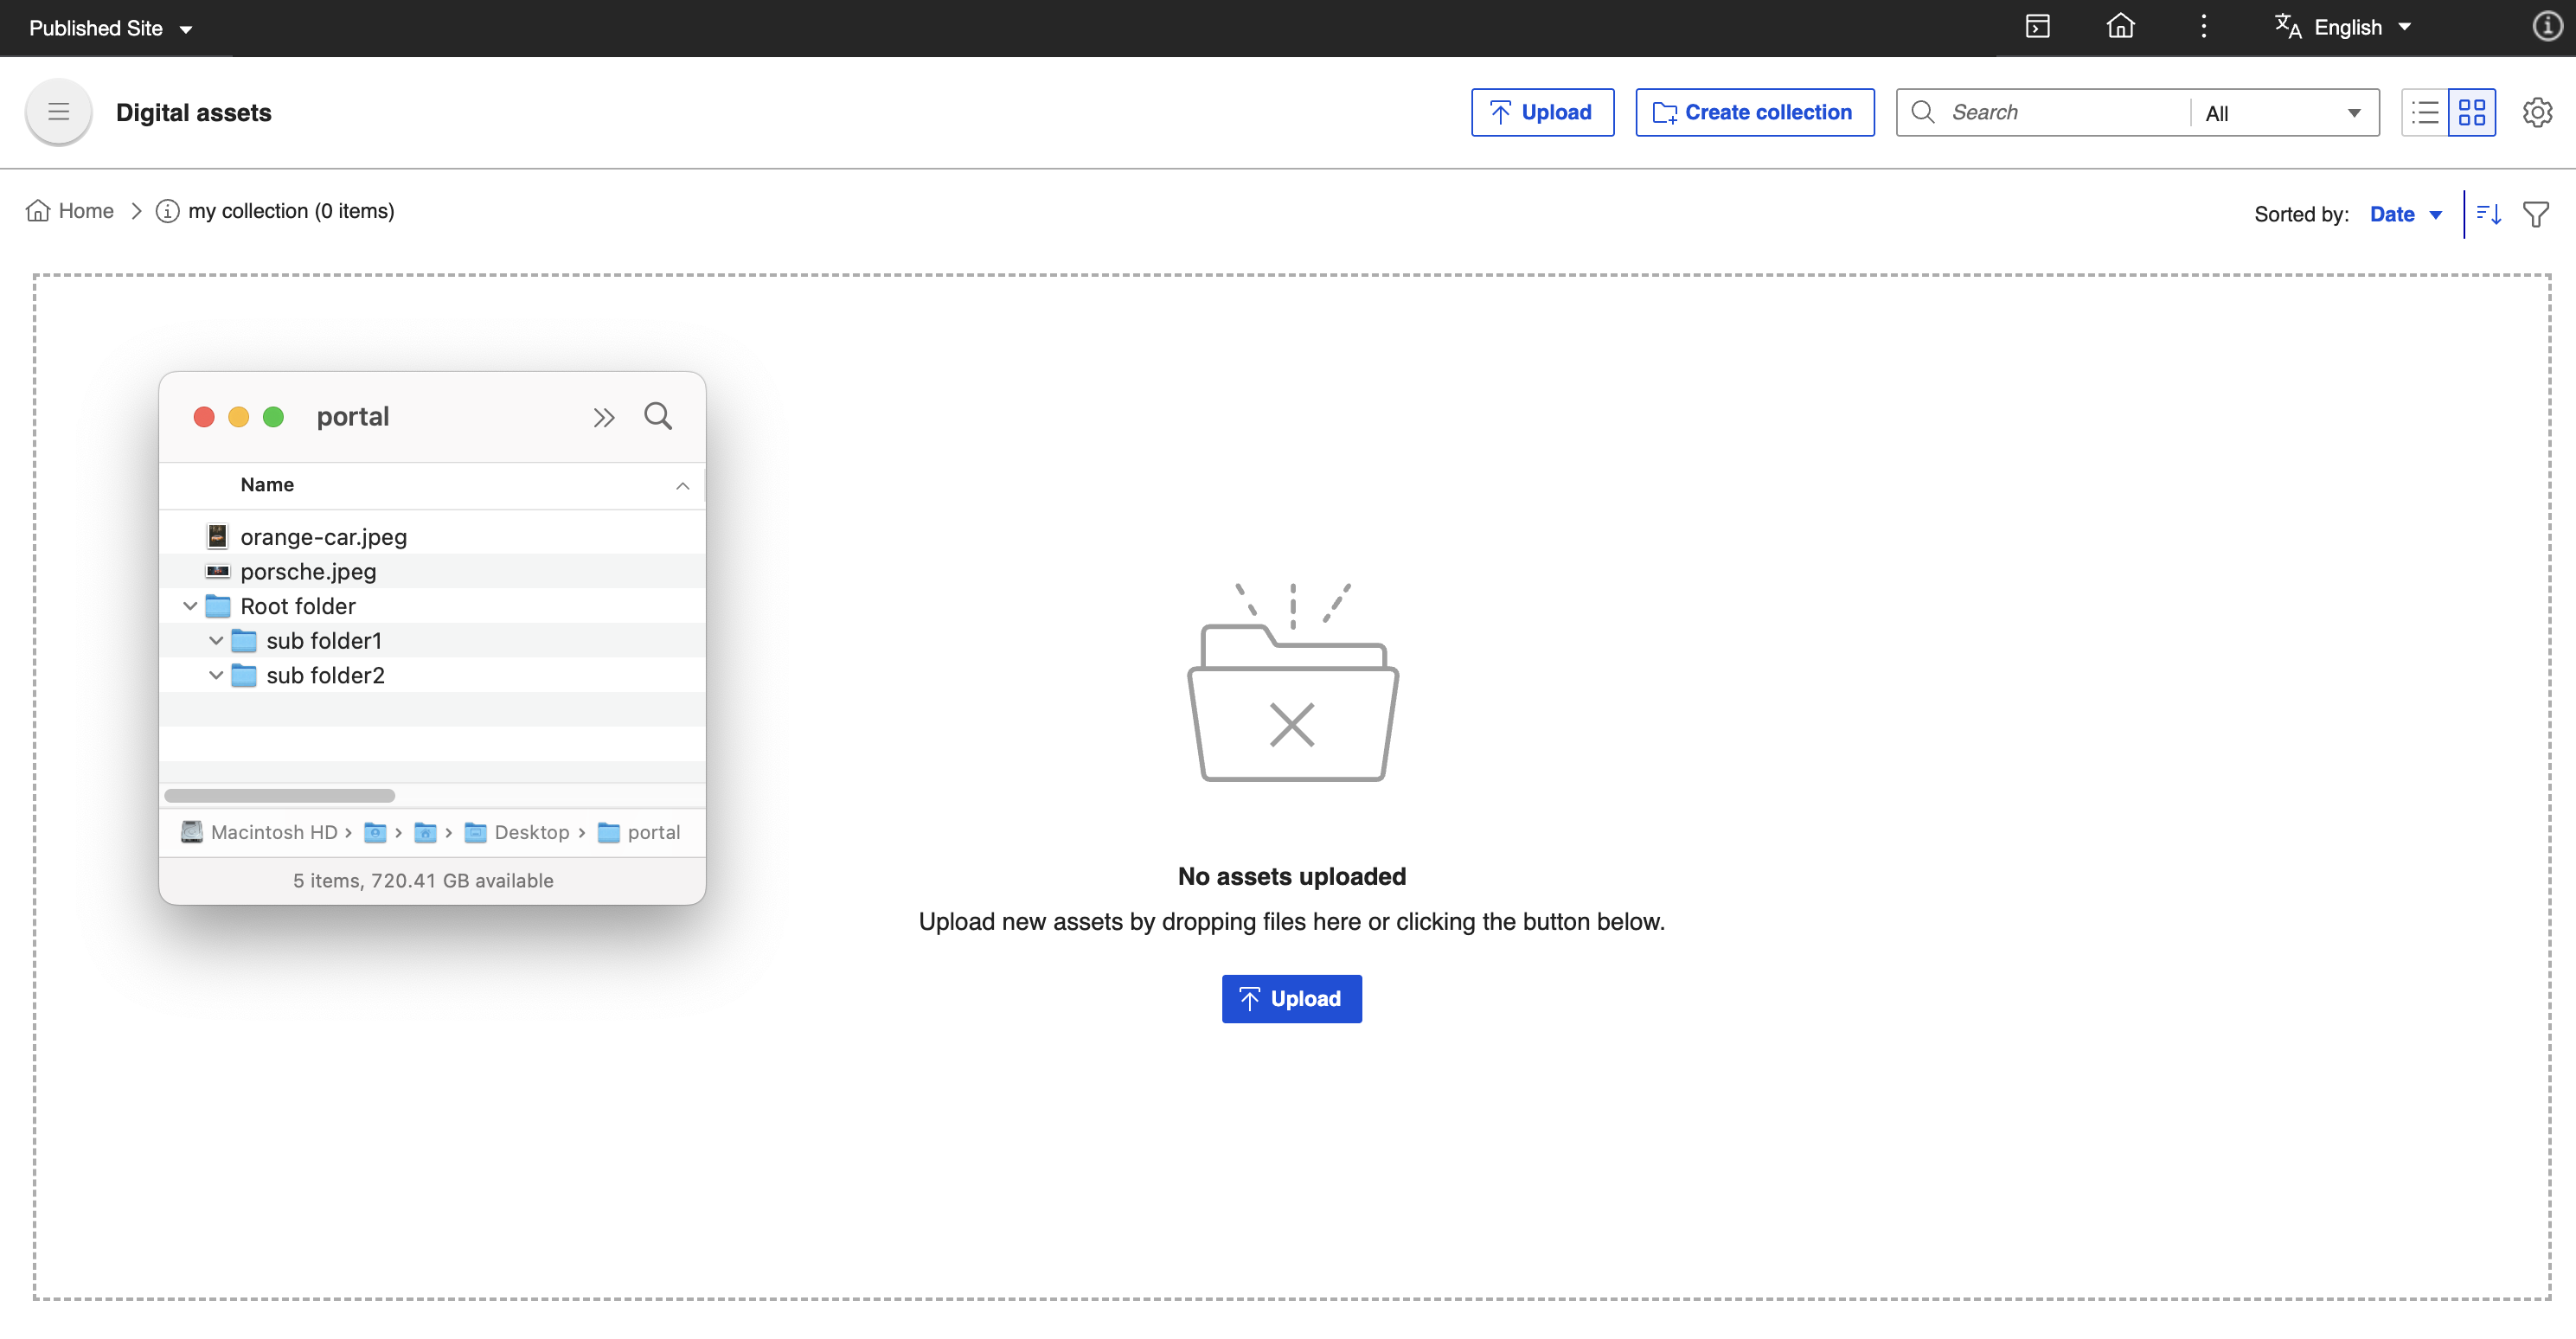
Task: Toggle the sort order direction icon
Action: (2489, 214)
